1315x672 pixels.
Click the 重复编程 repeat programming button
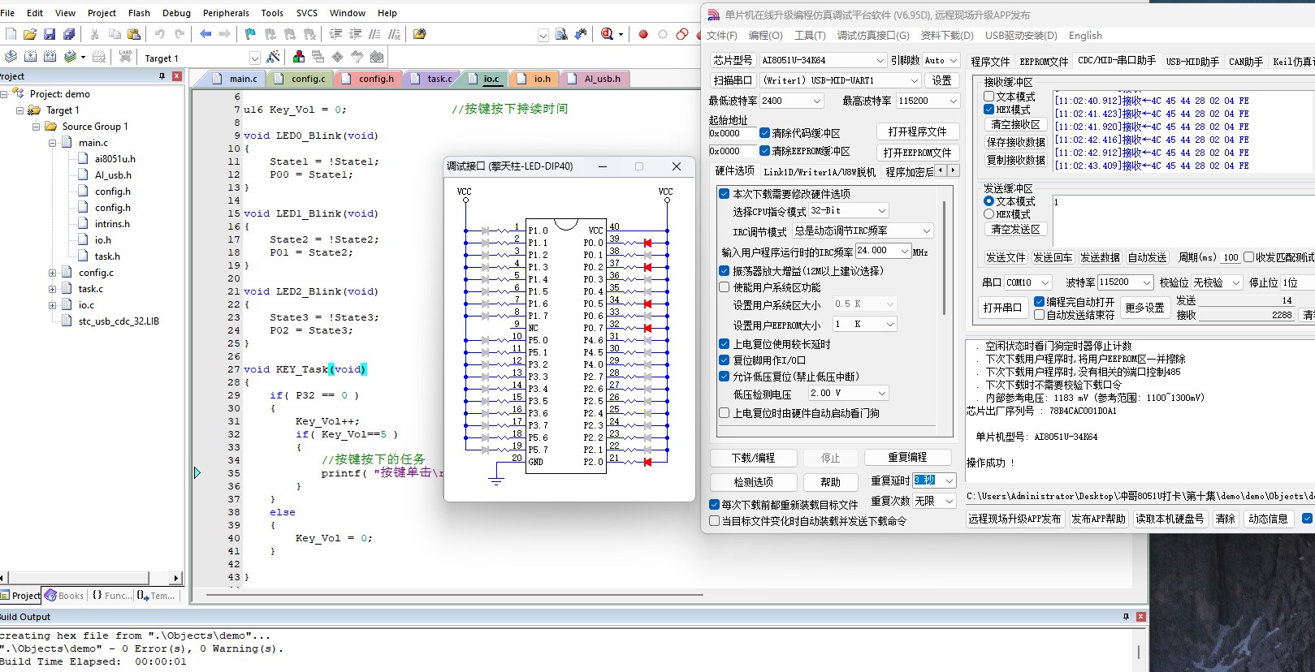(x=907, y=458)
